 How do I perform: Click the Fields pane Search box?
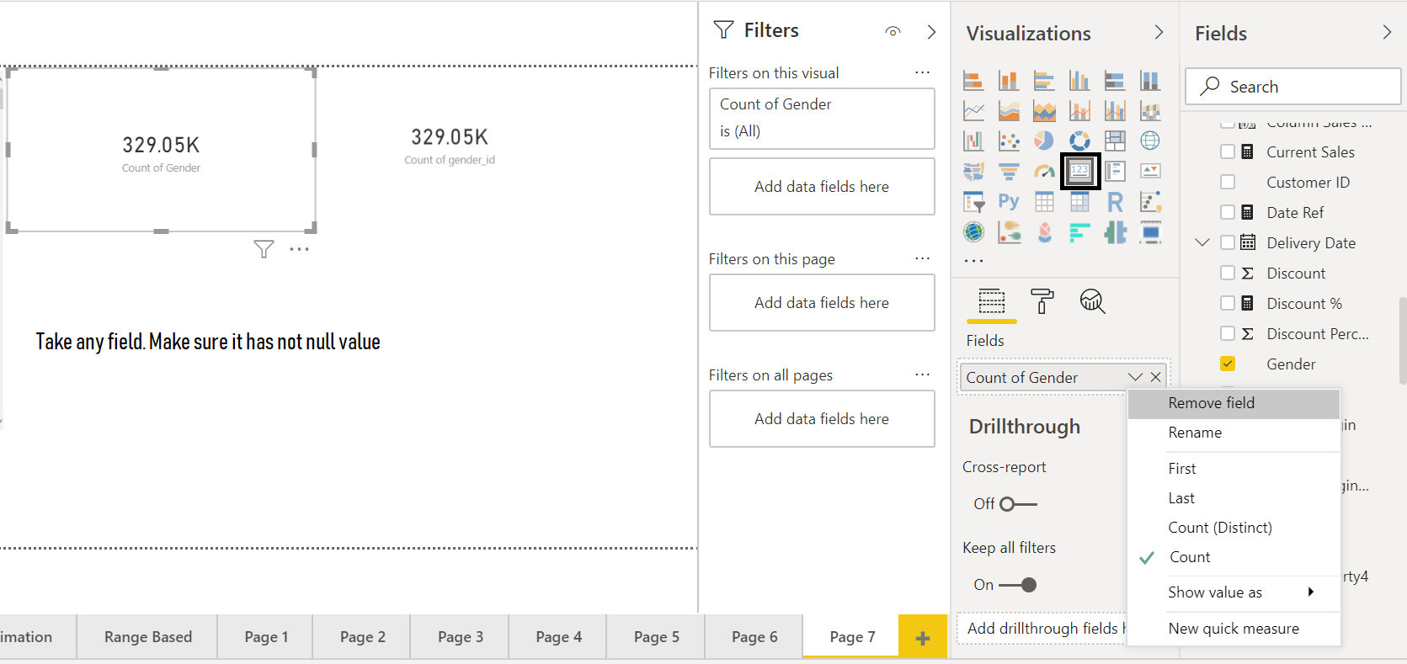pos(1293,87)
